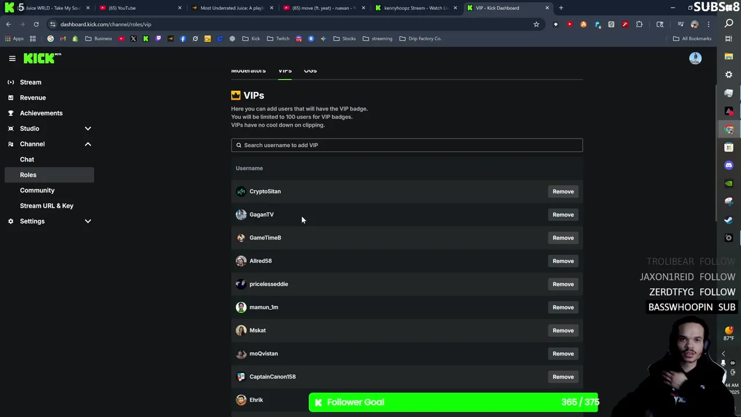741x417 pixels.
Task: Remove Mskat from VIPs
Action: point(563,331)
